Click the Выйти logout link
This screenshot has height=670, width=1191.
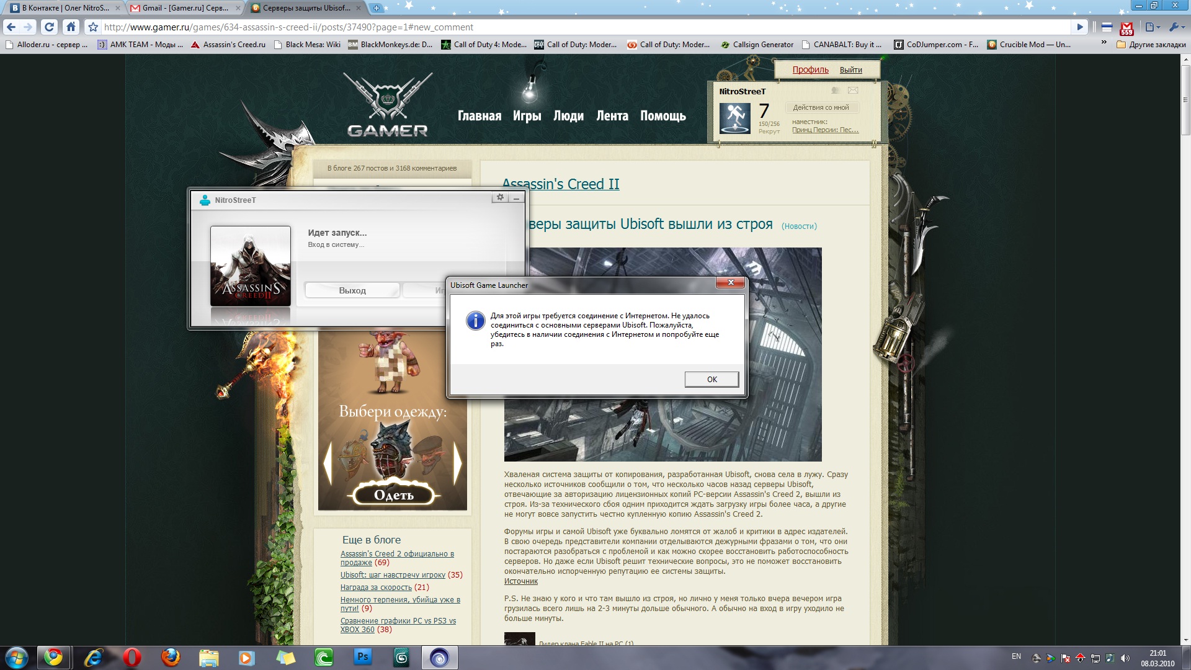850,70
